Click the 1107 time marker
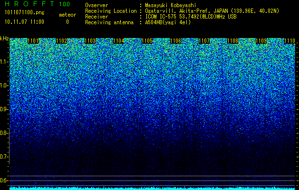This screenshot has width=299, height=190. 204,41
